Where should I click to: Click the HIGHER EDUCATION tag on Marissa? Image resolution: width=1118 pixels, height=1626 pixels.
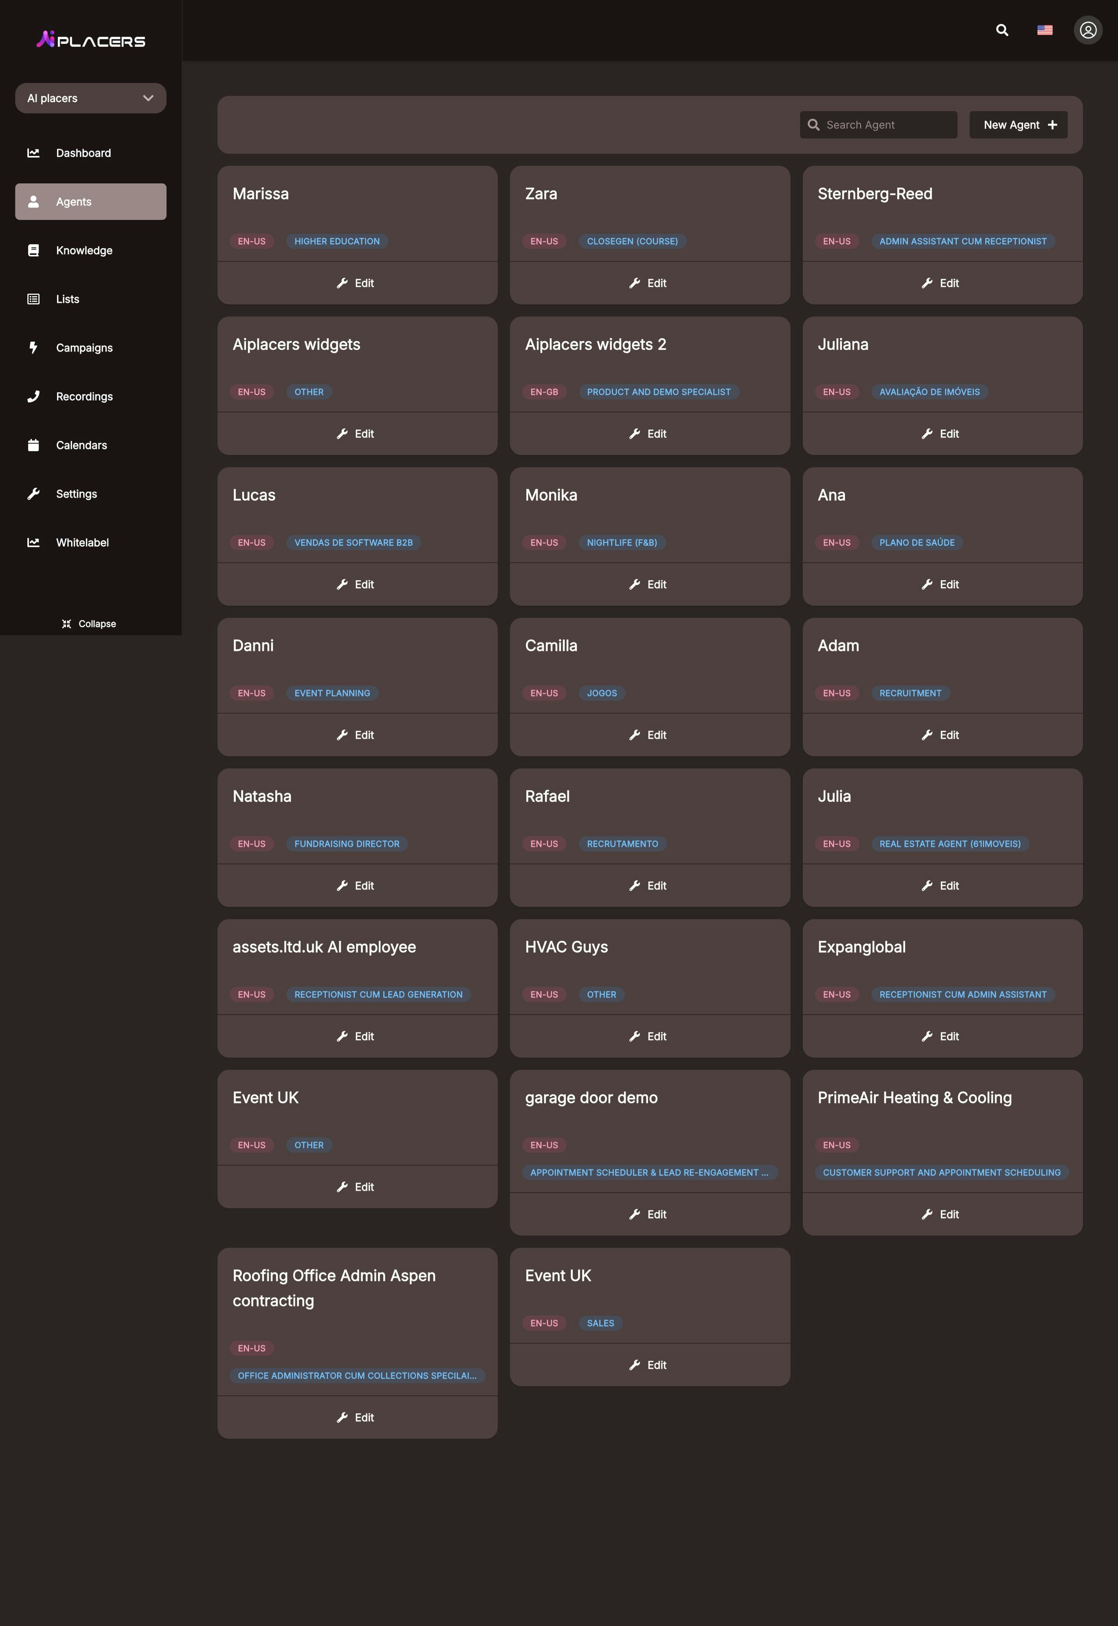click(337, 241)
